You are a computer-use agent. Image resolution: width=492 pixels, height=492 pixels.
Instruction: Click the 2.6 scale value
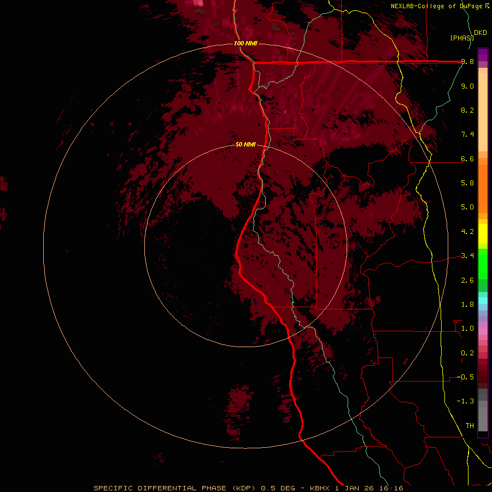(x=467, y=280)
